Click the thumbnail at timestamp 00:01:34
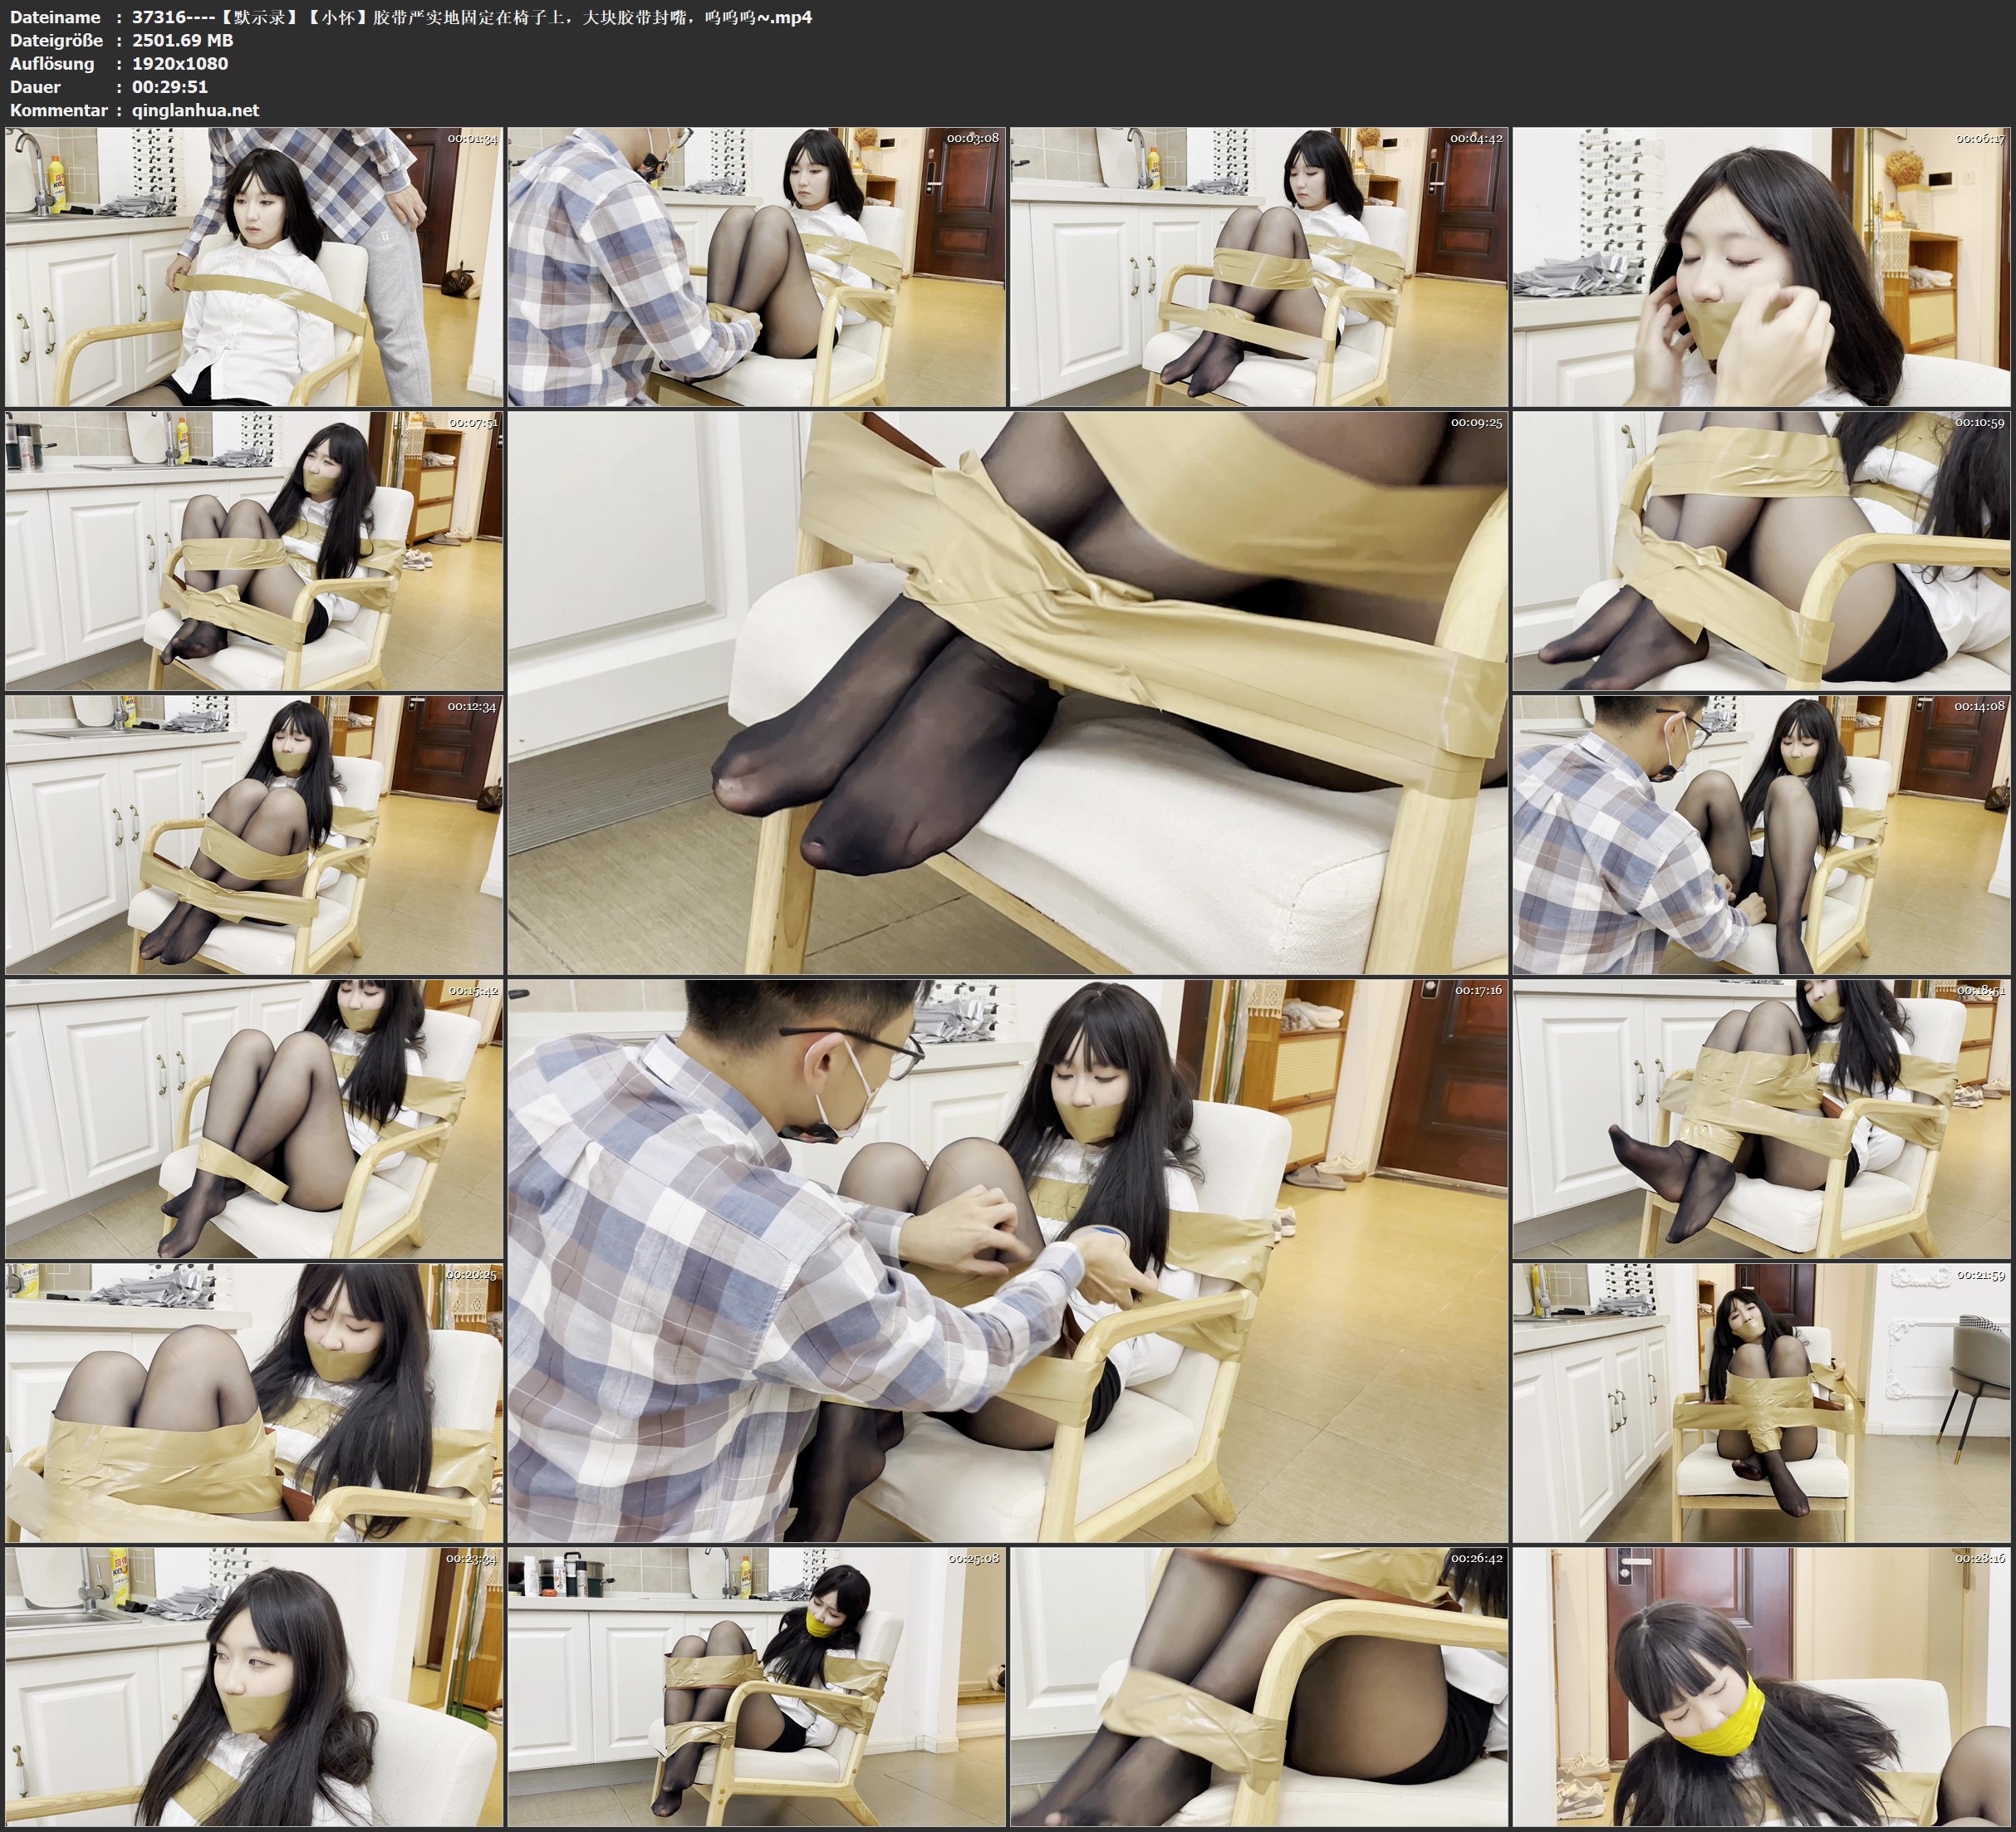This screenshot has height=1832, width=2016. click(x=254, y=267)
